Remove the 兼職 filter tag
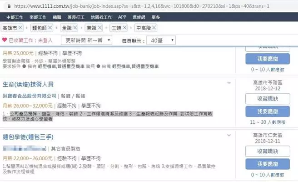298x182 pixels. 100,28
